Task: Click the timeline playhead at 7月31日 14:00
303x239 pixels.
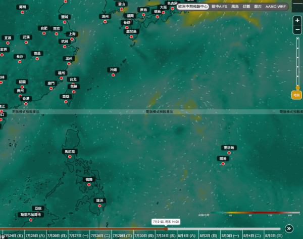Action: pyautogui.click(x=166, y=229)
